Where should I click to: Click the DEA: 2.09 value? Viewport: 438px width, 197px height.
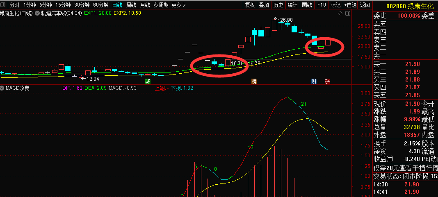tap(95, 88)
